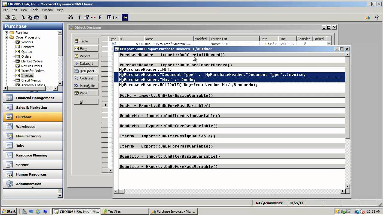Select Form in Object Designer
The height and width of the screenshot is (215, 383).
pyautogui.click(x=86, y=49)
